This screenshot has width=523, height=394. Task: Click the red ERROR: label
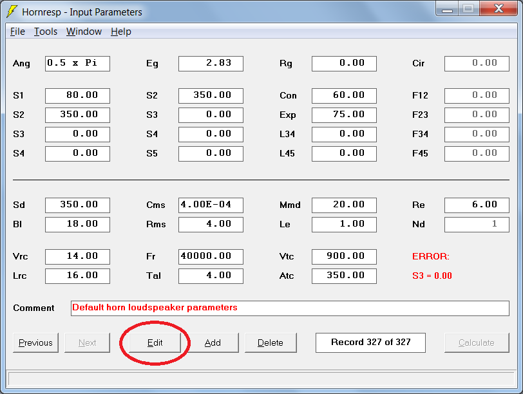pyautogui.click(x=431, y=256)
